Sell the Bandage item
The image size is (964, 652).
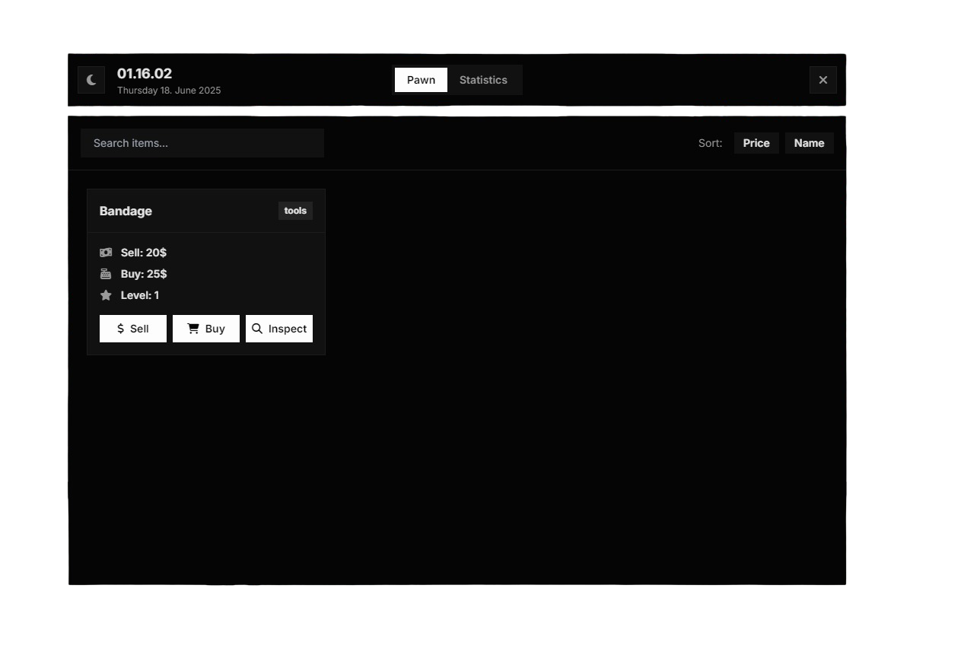point(133,328)
